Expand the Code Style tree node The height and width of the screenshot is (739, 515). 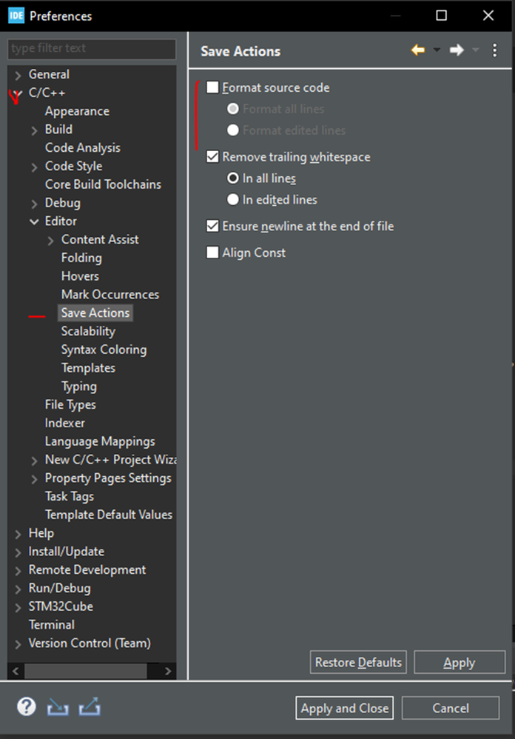pyautogui.click(x=34, y=167)
